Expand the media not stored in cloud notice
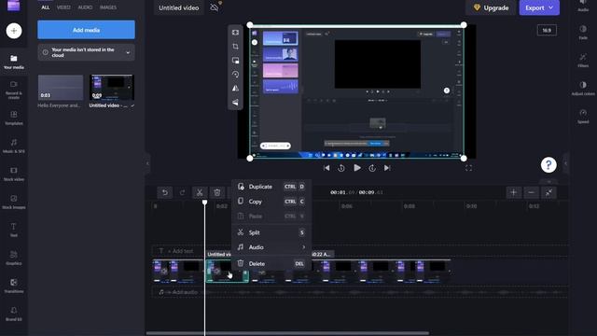597x336 pixels. (128, 52)
